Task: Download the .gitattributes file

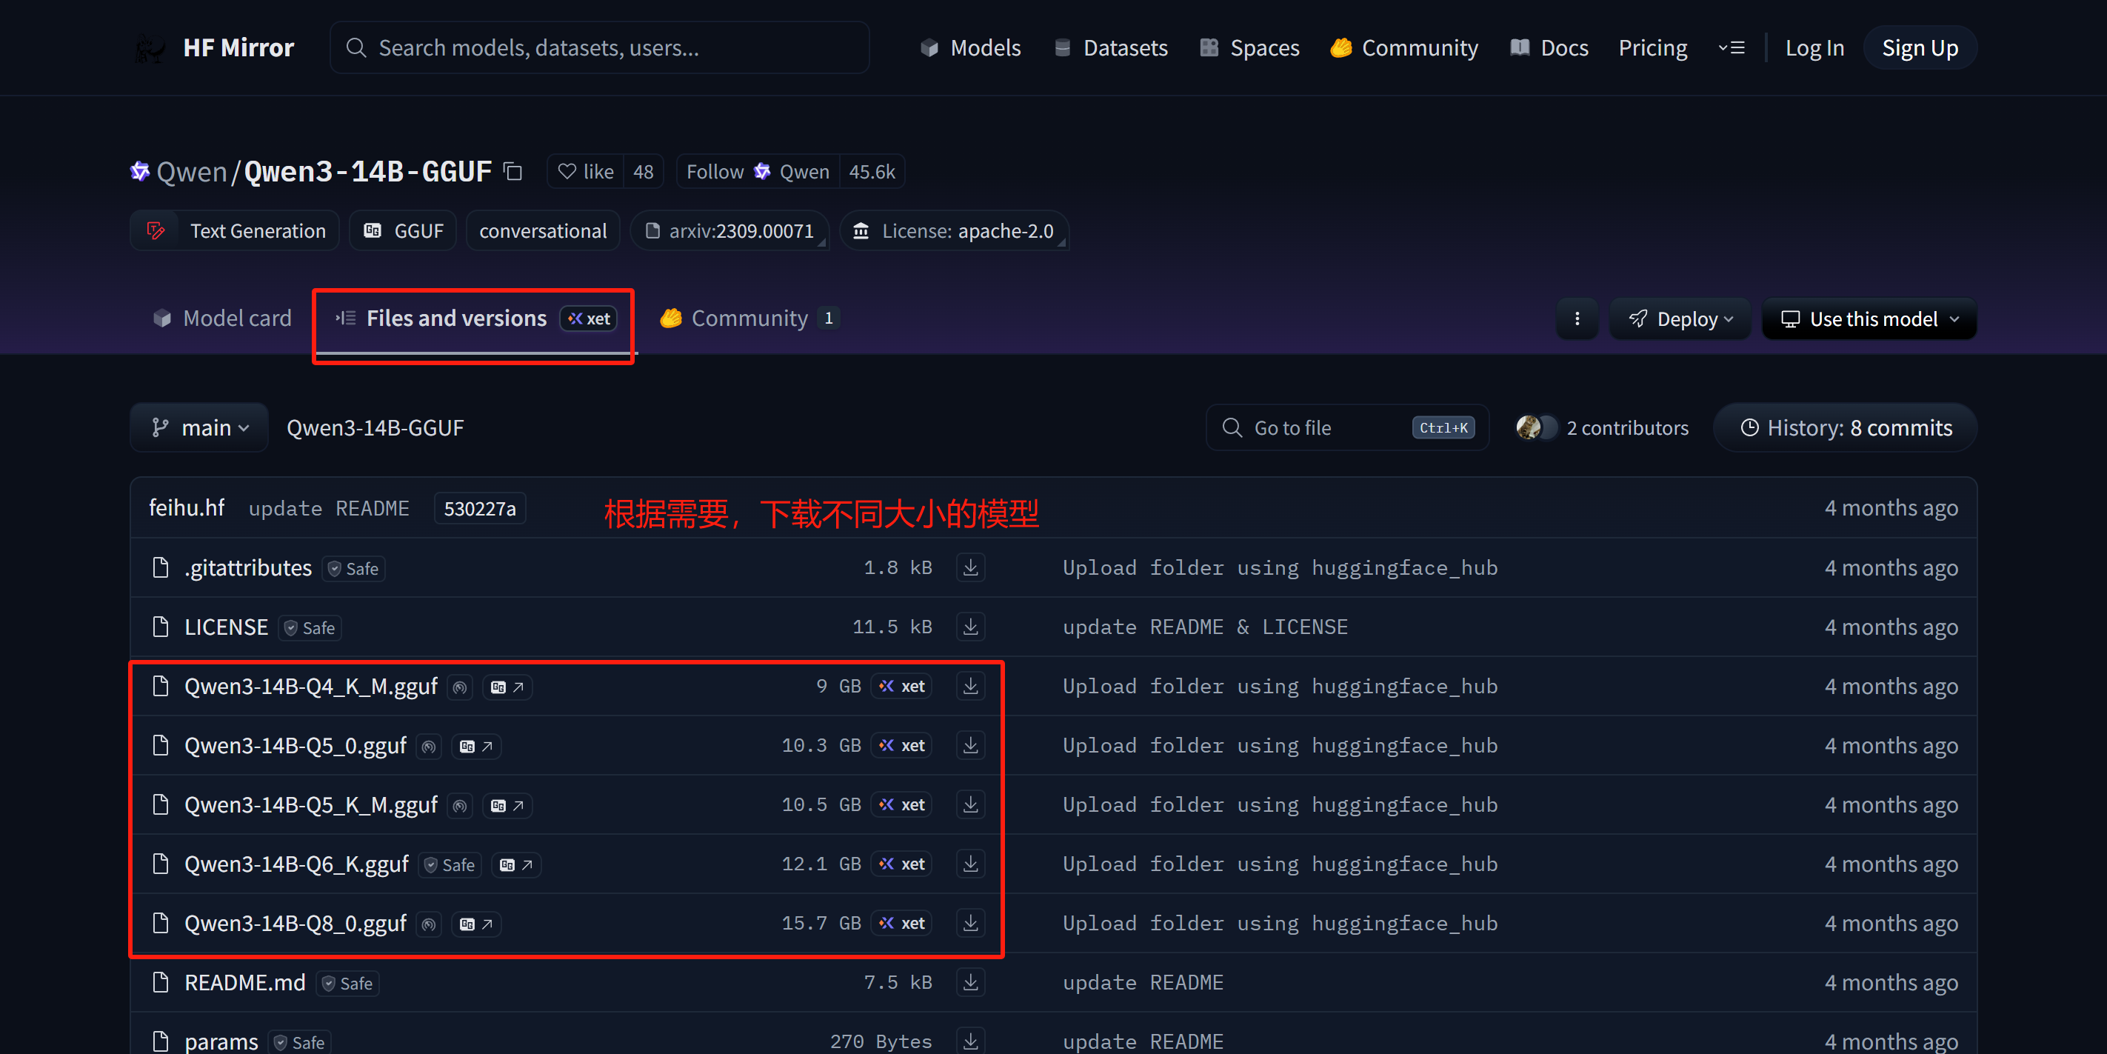Action: point(970,567)
